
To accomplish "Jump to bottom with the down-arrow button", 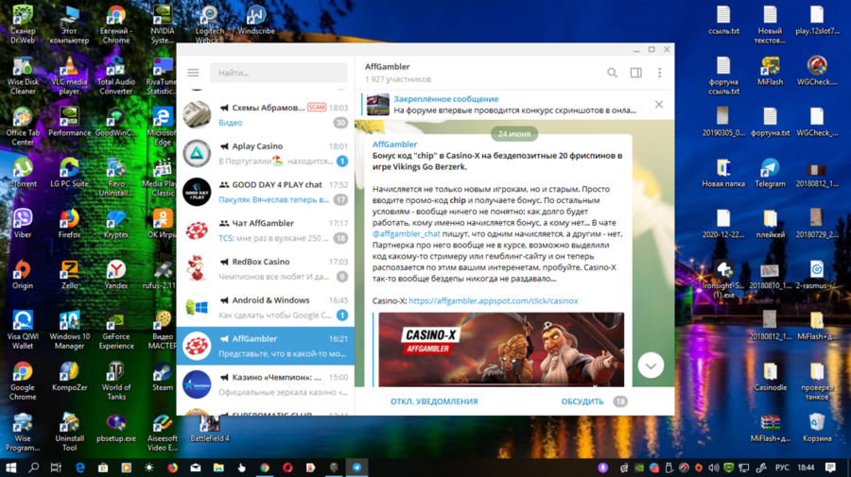I will [651, 366].
